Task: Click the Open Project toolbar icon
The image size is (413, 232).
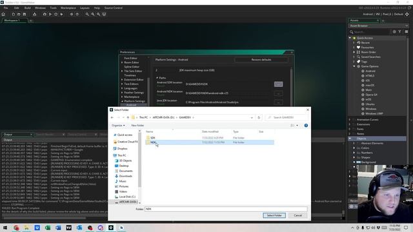Action: click(19, 14)
